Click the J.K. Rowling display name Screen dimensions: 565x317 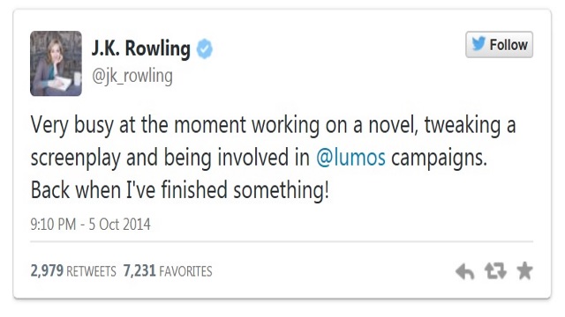(x=140, y=48)
